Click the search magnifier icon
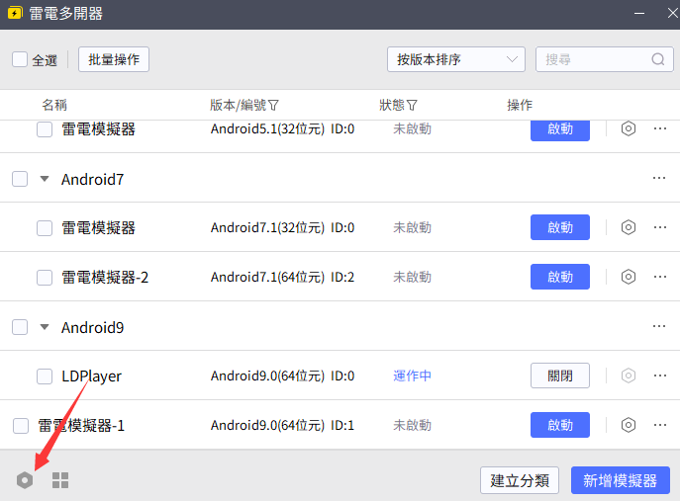Screen dimensions: 680x501 click(x=658, y=59)
